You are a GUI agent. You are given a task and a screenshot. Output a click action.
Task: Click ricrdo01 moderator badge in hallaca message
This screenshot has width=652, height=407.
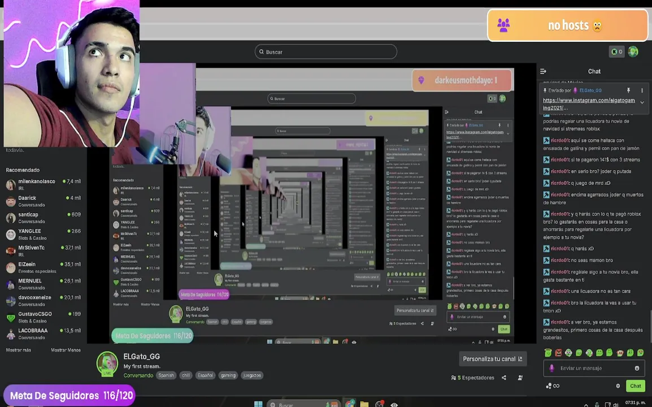click(546, 141)
